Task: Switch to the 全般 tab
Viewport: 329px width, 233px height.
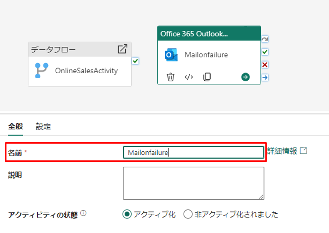Action: click(x=15, y=127)
